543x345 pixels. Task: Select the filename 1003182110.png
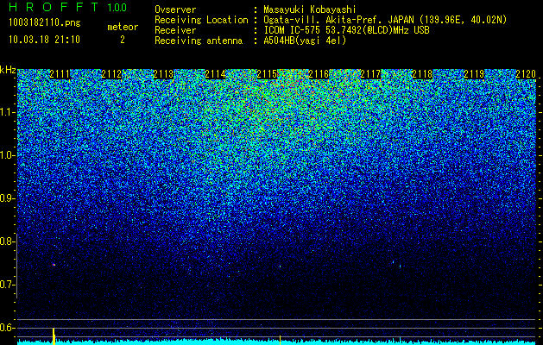click(45, 22)
